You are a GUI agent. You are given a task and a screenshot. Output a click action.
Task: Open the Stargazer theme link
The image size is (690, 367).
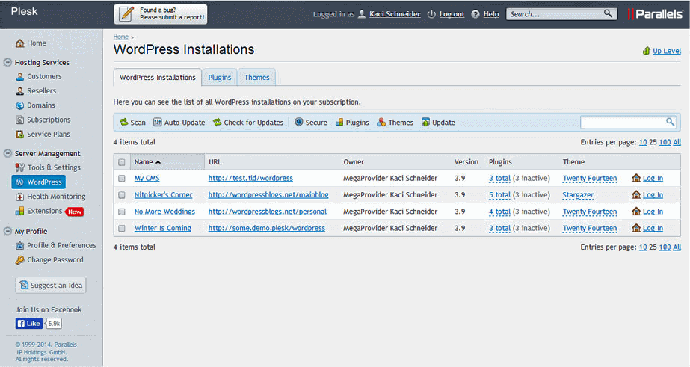pos(578,195)
